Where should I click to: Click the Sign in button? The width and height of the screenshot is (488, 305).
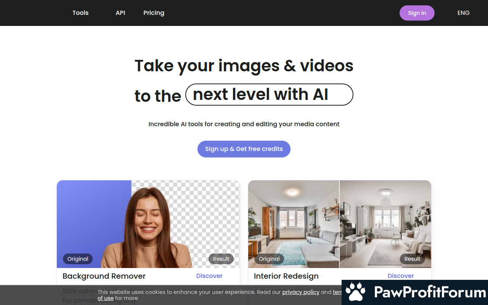(417, 13)
